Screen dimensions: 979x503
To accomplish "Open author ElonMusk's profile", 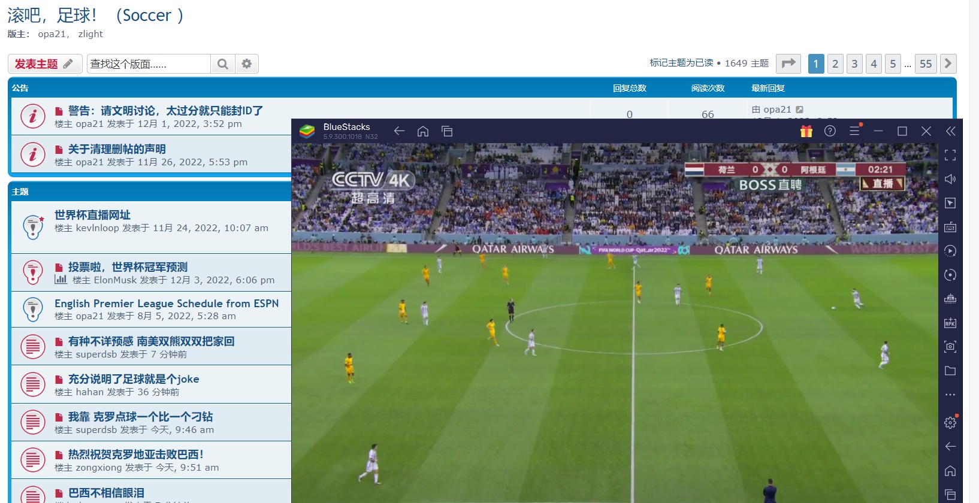I will coord(115,280).
